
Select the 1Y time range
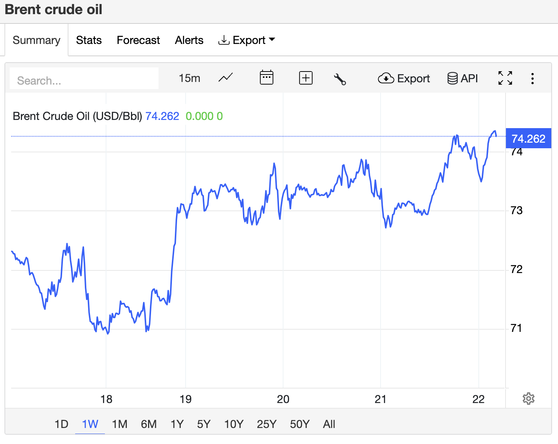[177, 424]
